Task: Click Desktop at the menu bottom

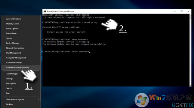Action: (x=10, y=104)
